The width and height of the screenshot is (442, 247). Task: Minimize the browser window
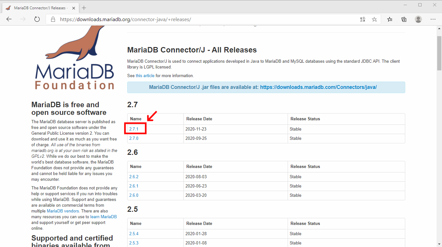[x=405, y=5]
